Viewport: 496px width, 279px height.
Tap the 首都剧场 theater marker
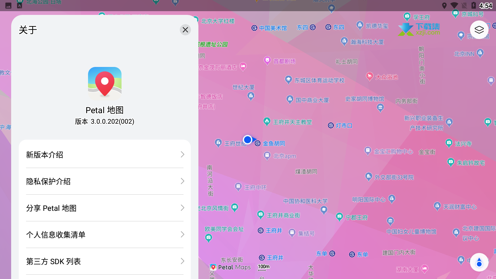[x=267, y=60]
